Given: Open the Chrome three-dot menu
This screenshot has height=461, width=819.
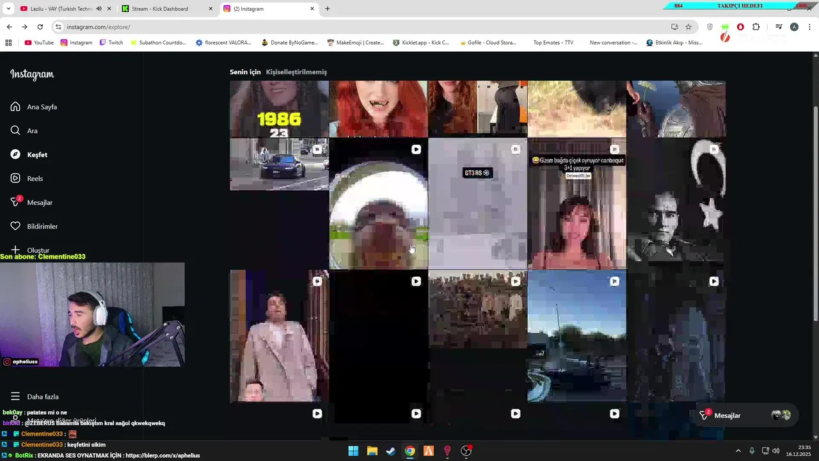Looking at the screenshot, I should (x=809, y=27).
